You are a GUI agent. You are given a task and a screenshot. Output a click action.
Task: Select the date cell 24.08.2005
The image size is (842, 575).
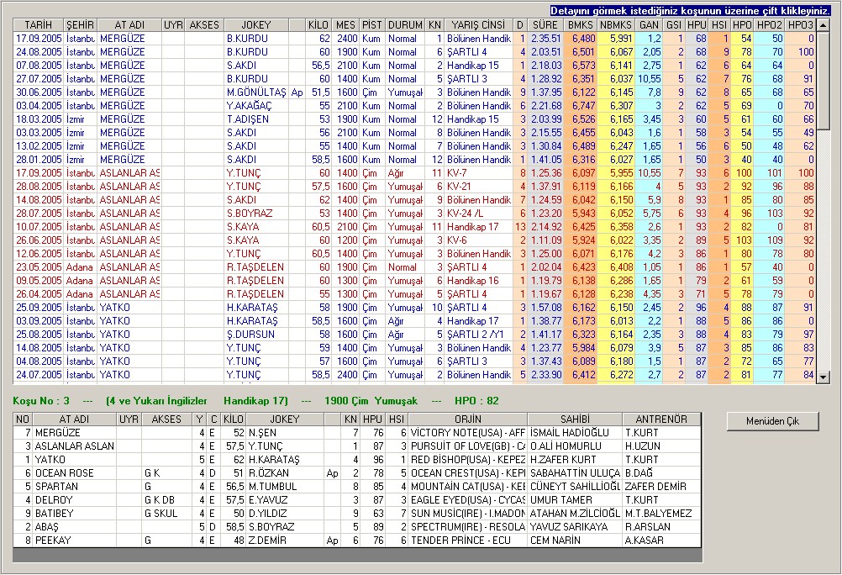click(x=39, y=52)
